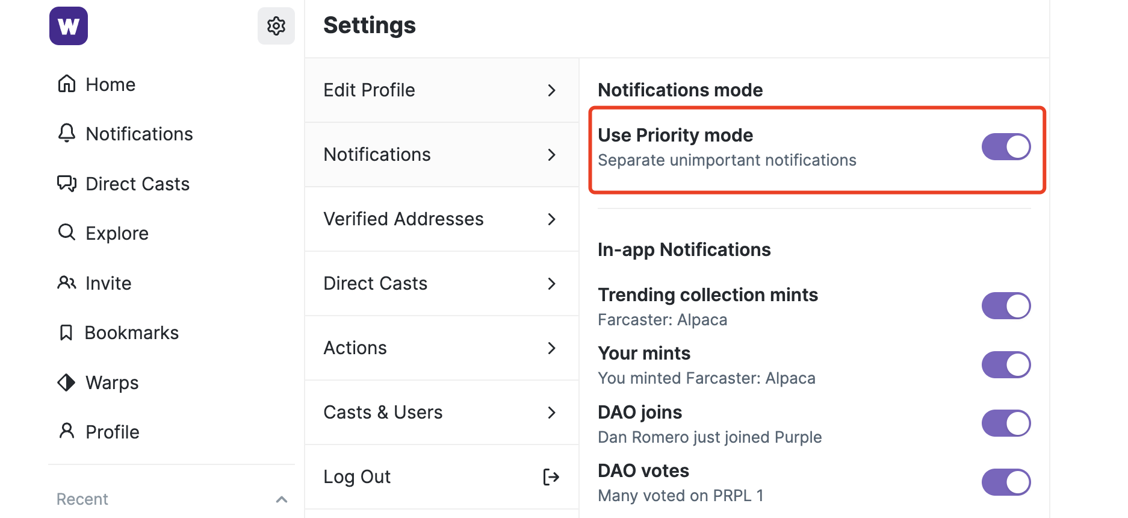Click the Notifications bell icon in sidebar
Screen dimensions: 1128x518
point(67,133)
